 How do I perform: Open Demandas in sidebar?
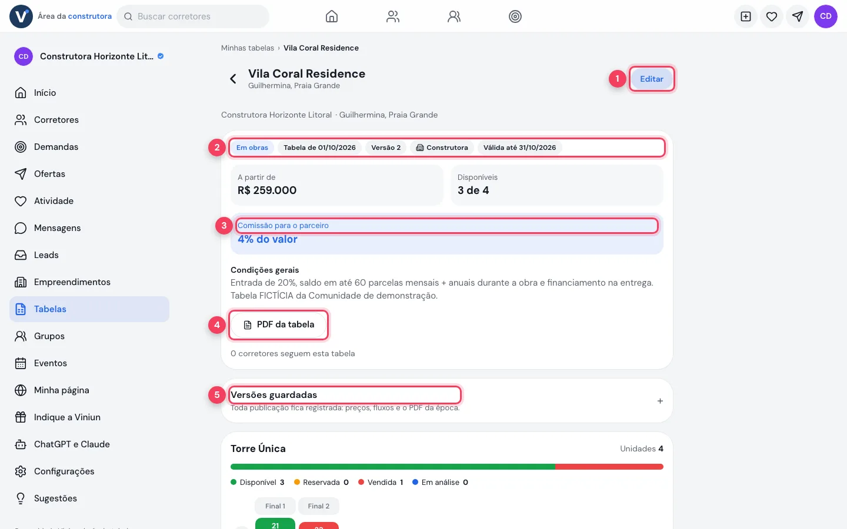(x=89, y=147)
